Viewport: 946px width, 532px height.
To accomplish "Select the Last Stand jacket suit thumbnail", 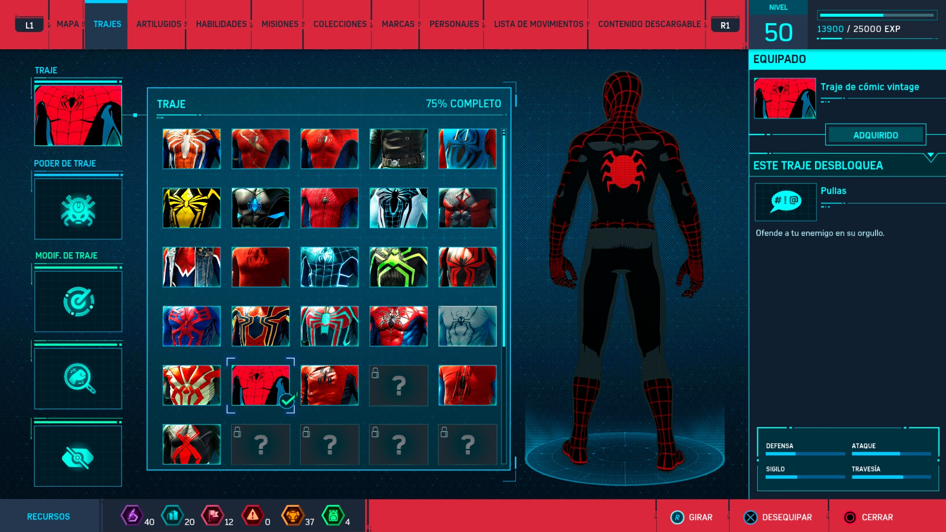I will pyautogui.click(x=330, y=385).
